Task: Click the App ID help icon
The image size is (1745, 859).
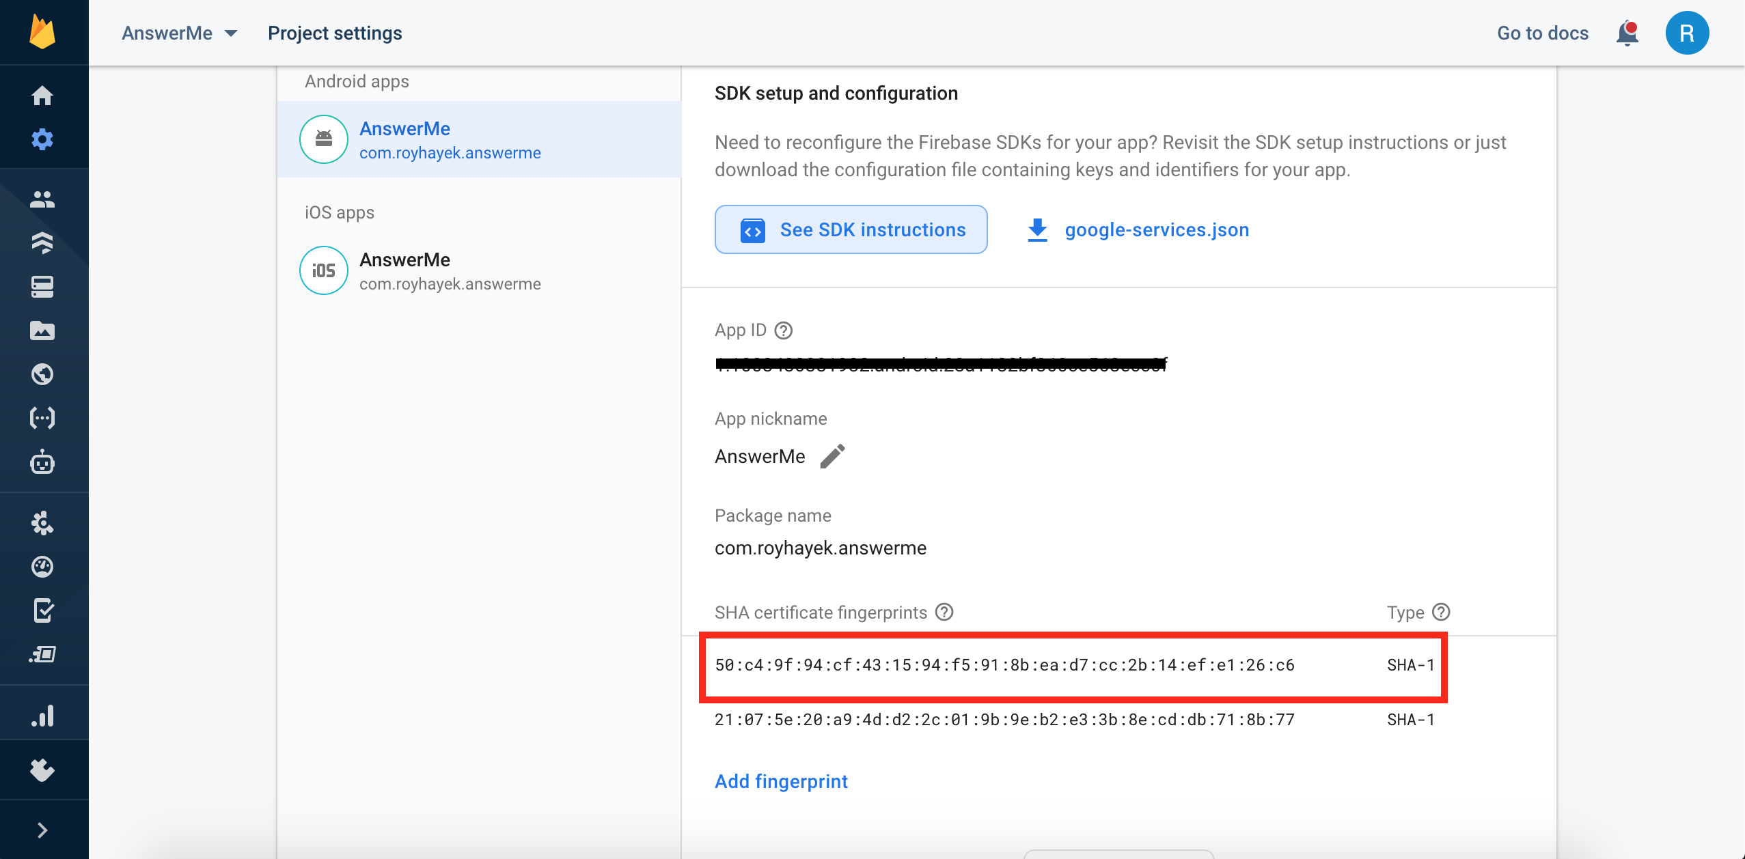Action: (784, 330)
